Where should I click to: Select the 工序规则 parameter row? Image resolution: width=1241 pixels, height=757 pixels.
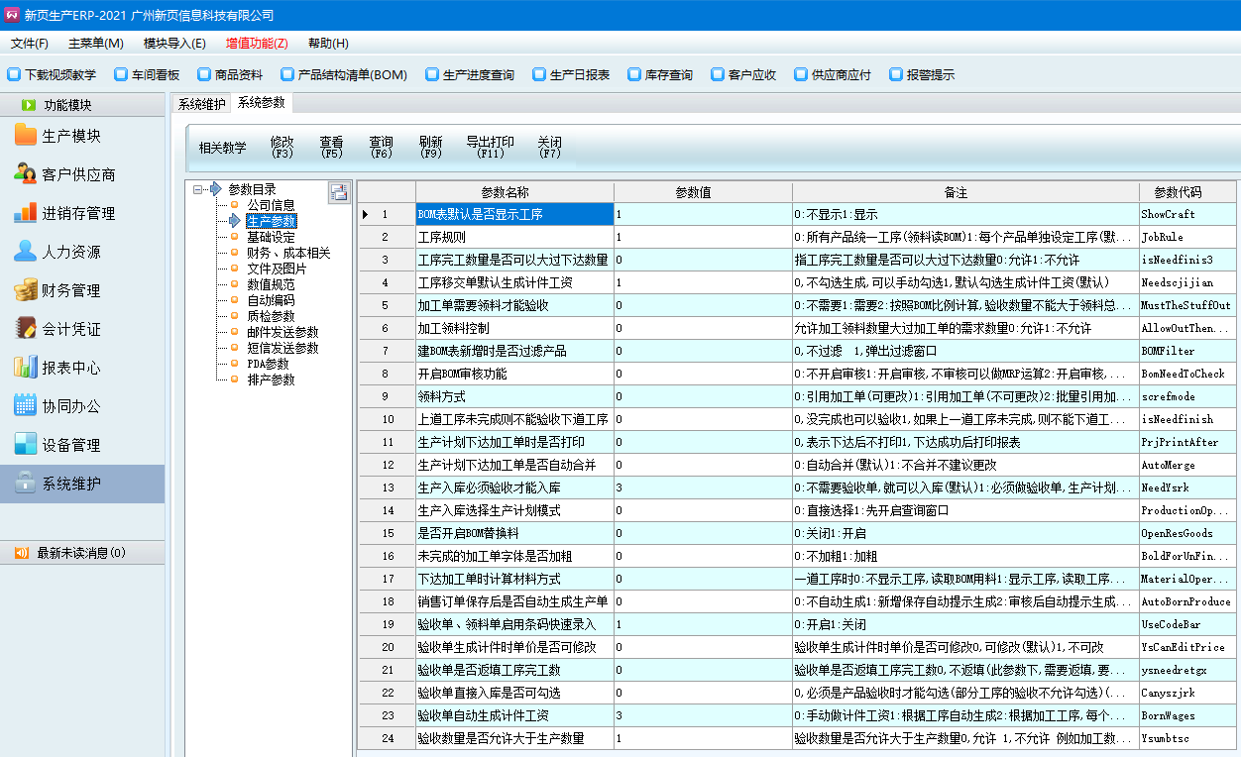coord(513,238)
